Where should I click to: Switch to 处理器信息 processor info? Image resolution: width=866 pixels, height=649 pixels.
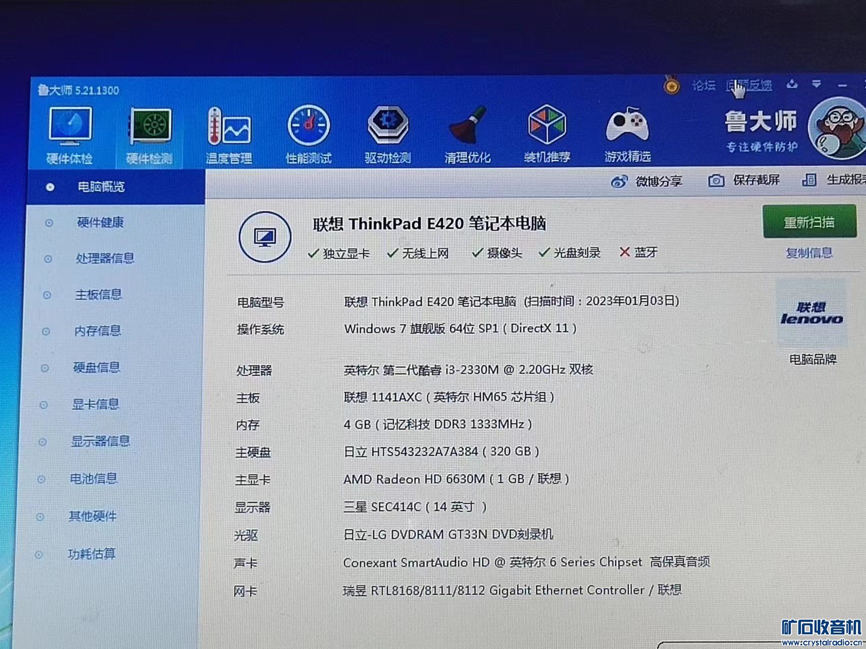pos(105,259)
